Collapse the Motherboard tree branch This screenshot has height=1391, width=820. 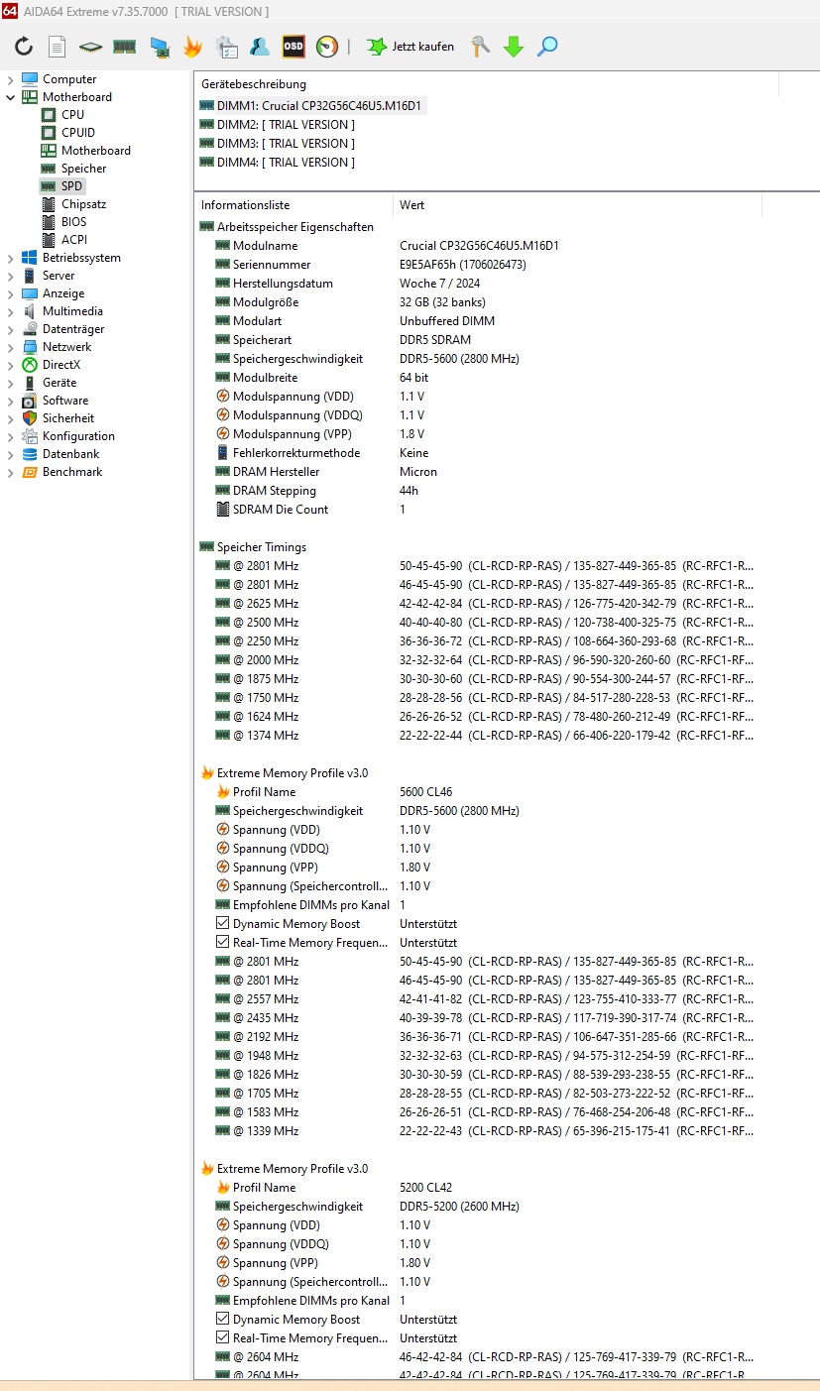point(8,96)
